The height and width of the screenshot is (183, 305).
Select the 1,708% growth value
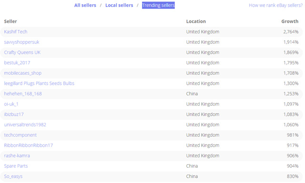291,73
